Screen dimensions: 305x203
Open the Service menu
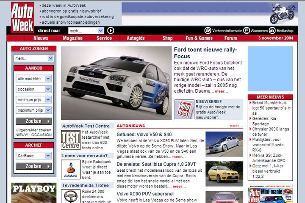(x=104, y=38)
